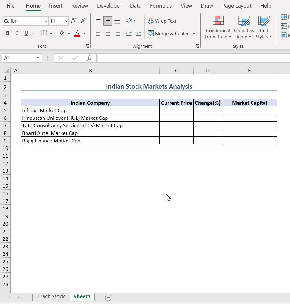Apply red font color
Screen dimensions: 290x304
[x=77, y=33]
